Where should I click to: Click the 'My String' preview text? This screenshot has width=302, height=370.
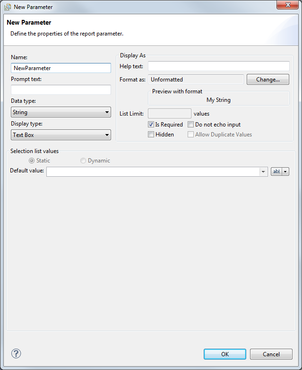coord(218,100)
